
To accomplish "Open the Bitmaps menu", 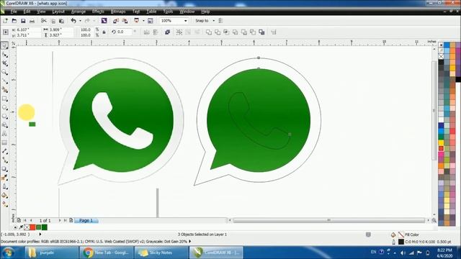I will pyautogui.click(x=118, y=12).
